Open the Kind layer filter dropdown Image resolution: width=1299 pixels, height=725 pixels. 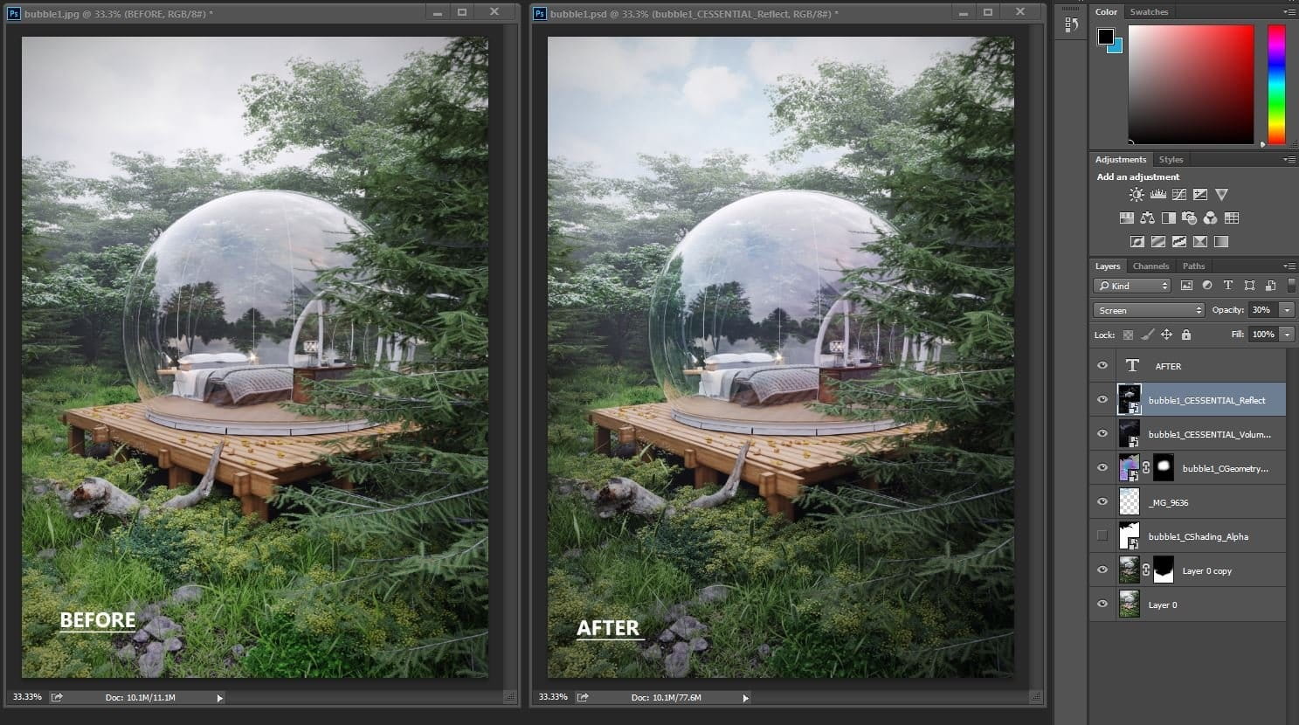click(x=1131, y=286)
